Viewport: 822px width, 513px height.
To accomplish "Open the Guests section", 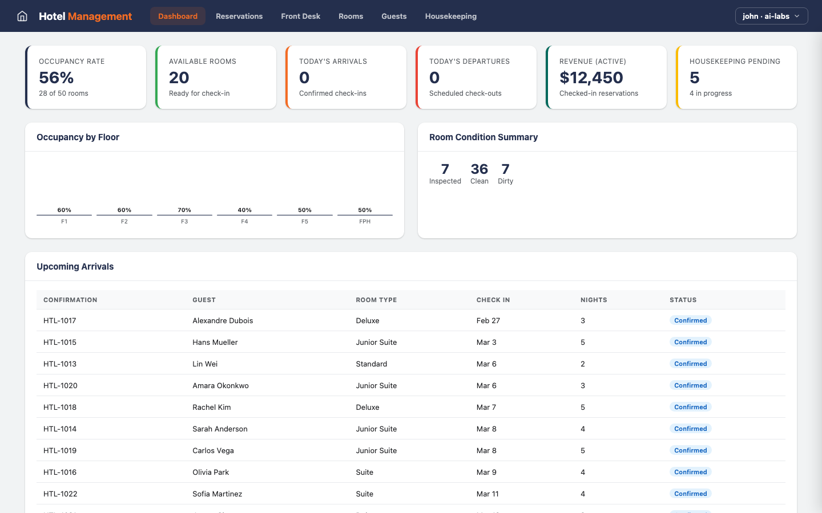I will click(x=394, y=16).
